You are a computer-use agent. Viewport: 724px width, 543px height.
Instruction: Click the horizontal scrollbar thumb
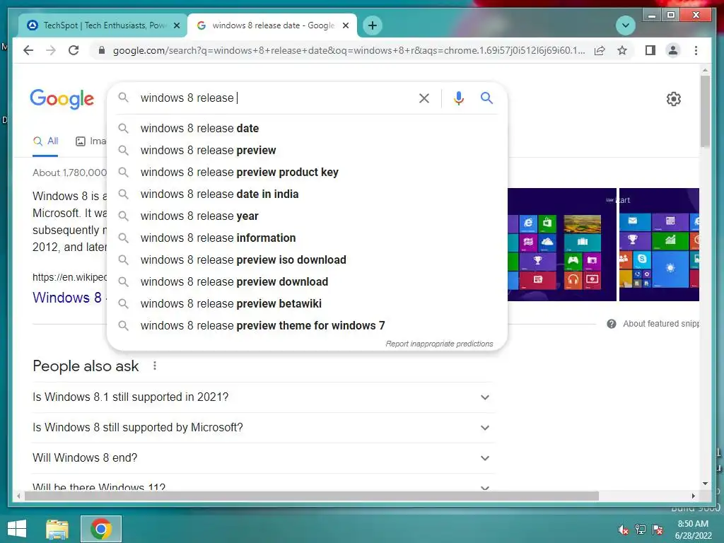(312, 496)
